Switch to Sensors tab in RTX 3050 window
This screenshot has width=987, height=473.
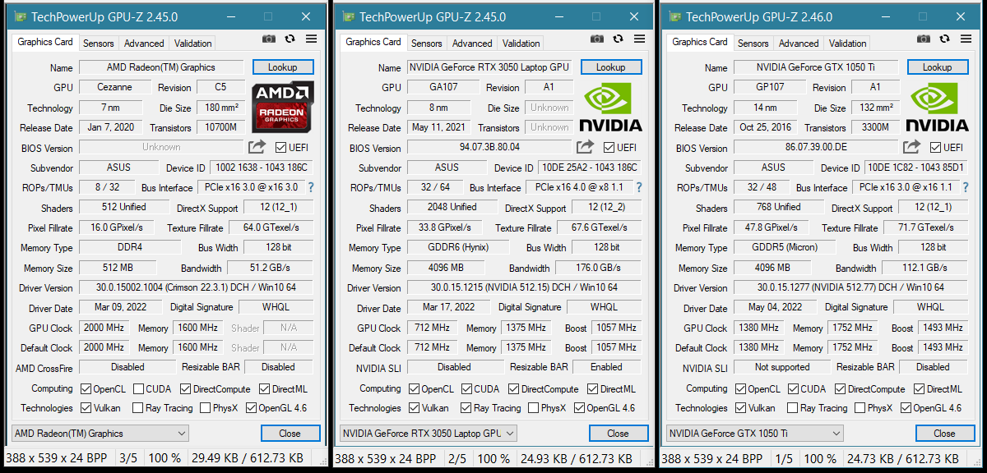coord(427,44)
